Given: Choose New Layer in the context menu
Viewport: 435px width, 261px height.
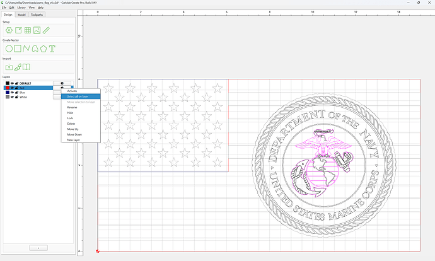Looking at the screenshot, I should click(81, 140).
